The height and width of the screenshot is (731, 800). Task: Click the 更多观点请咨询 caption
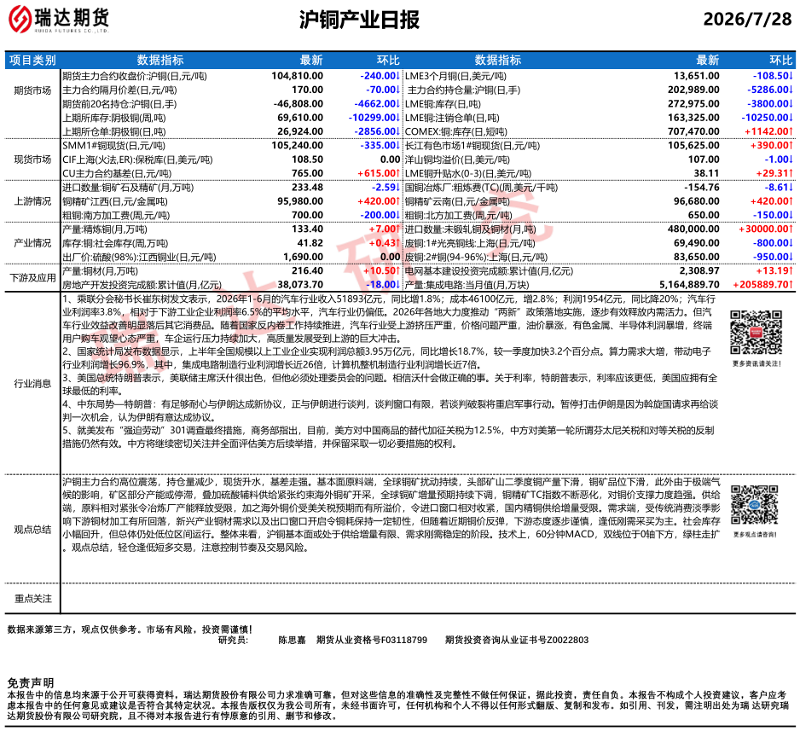[755, 535]
